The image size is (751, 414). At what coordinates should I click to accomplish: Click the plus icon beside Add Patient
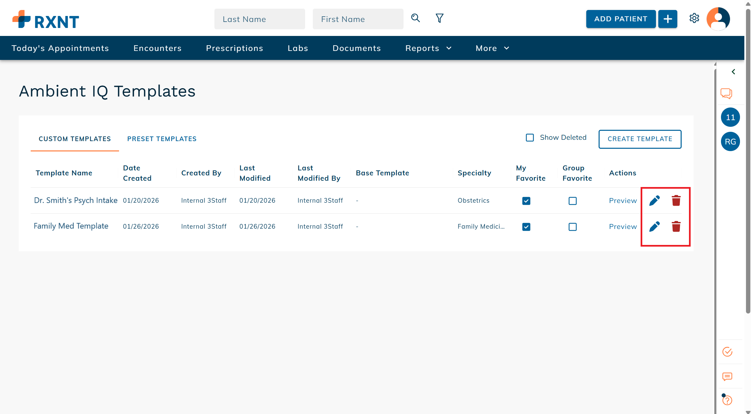coord(668,19)
